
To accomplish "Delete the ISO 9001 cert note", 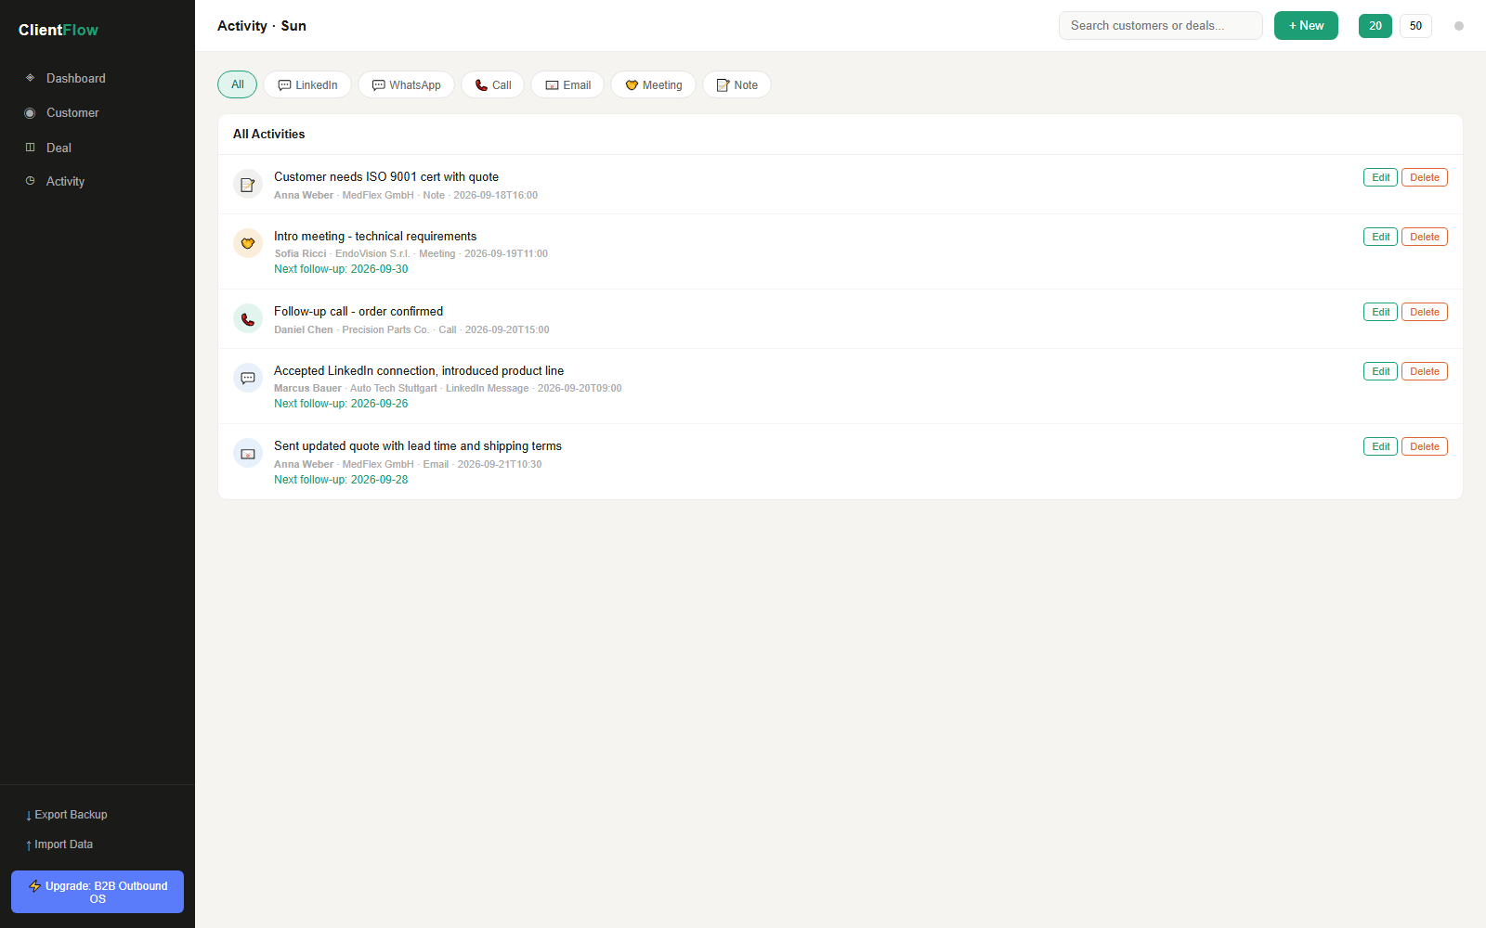I will [x=1425, y=177].
